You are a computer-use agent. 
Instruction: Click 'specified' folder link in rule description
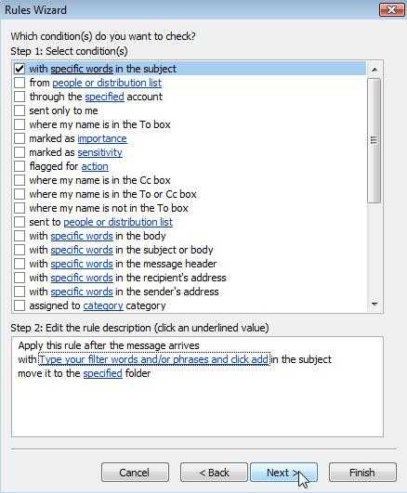[102, 373]
